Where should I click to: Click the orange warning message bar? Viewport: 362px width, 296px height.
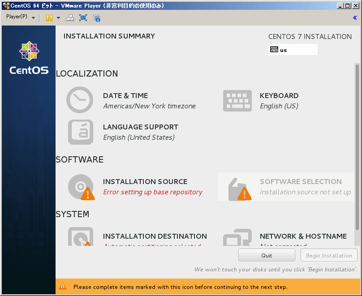pyautogui.click(x=208, y=287)
